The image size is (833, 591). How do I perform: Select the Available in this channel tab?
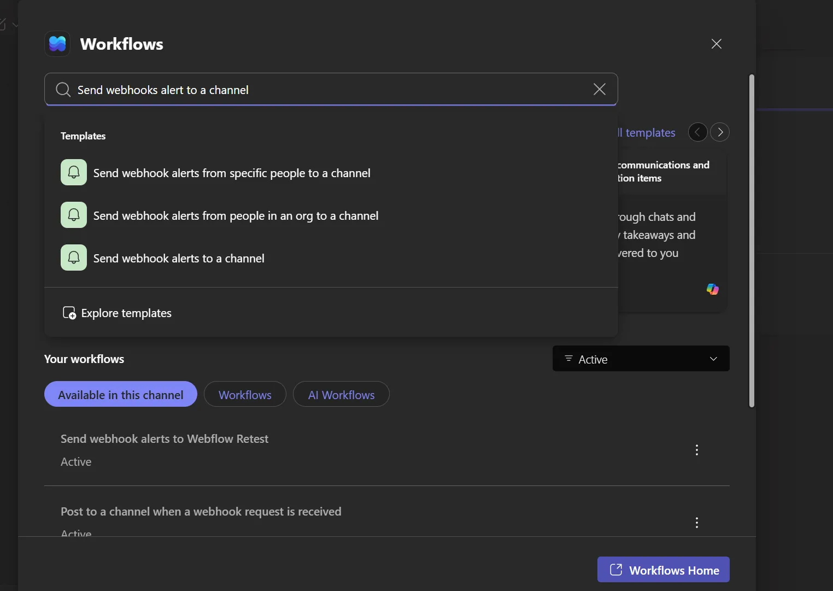121,394
